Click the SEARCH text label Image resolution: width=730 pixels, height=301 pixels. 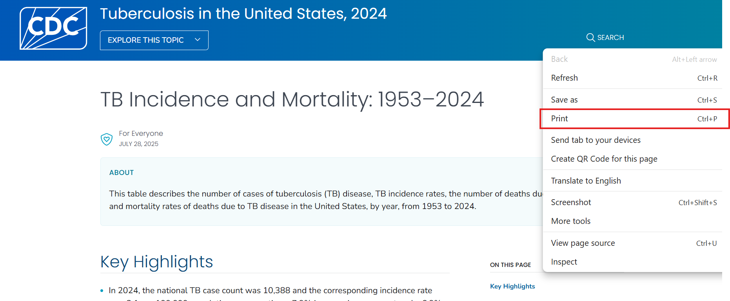tap(610, 38)
